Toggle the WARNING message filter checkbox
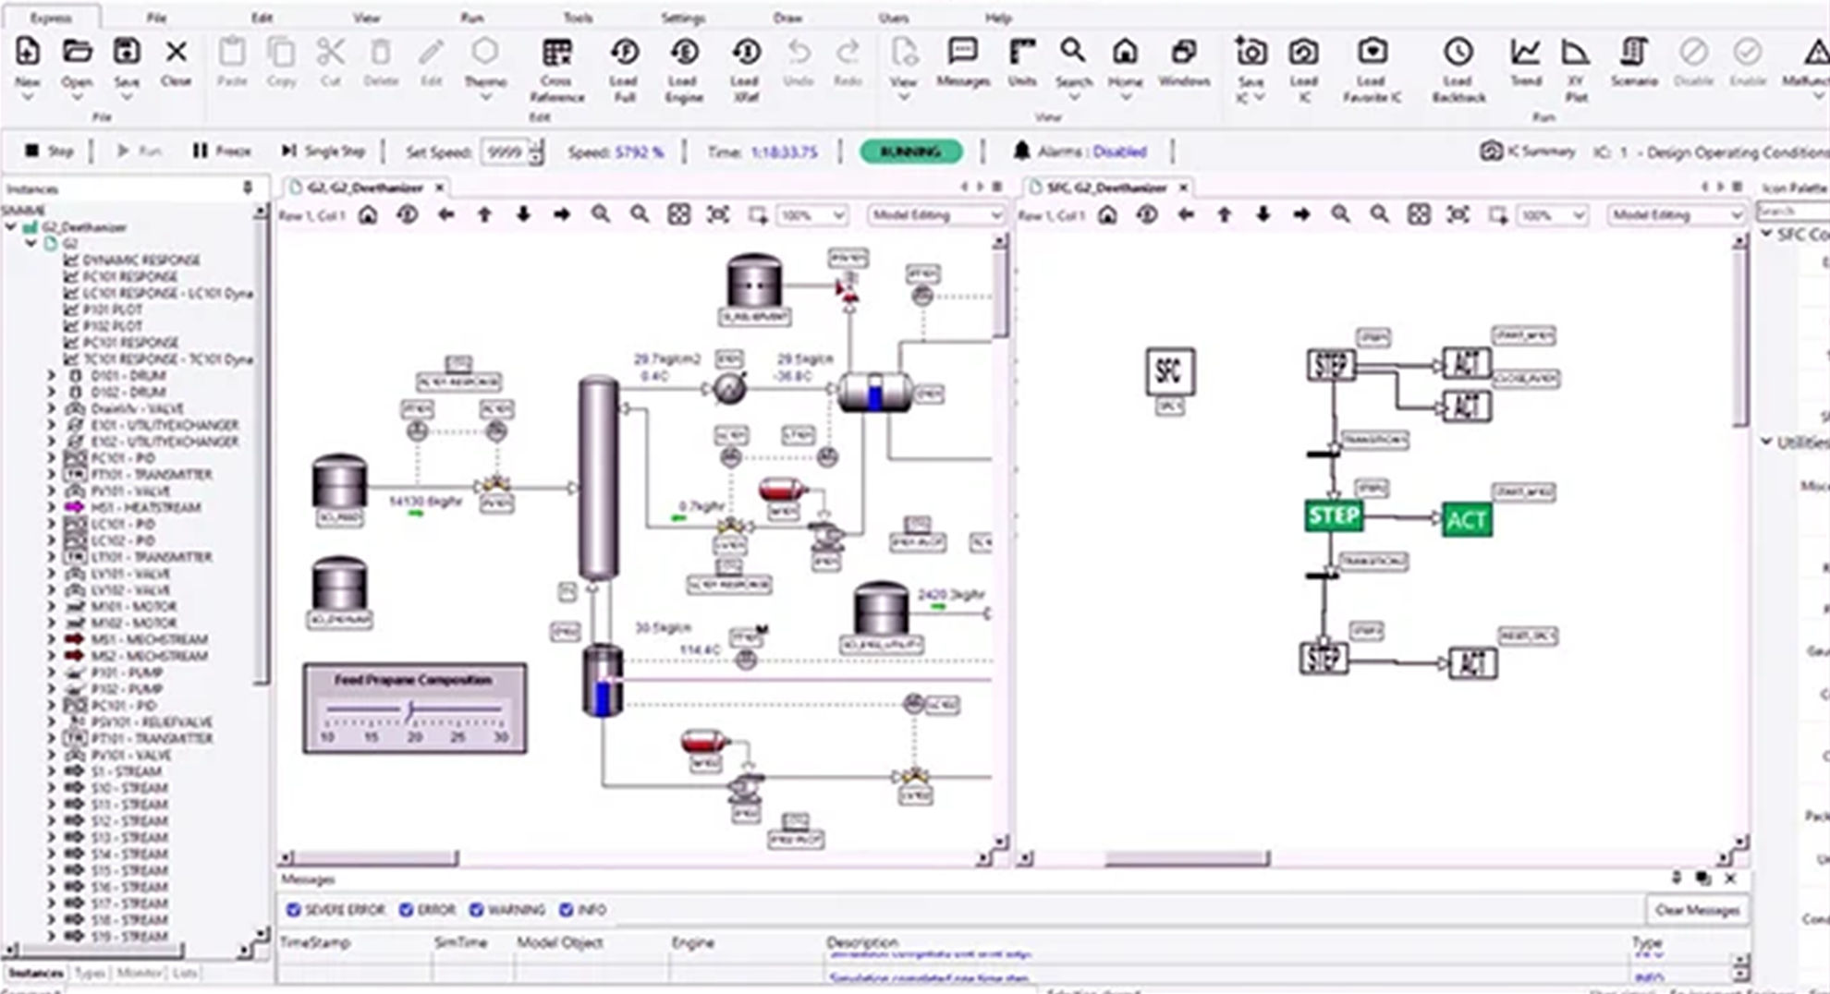The height and width of the screenshot is (994, 1830). (476, 910)
